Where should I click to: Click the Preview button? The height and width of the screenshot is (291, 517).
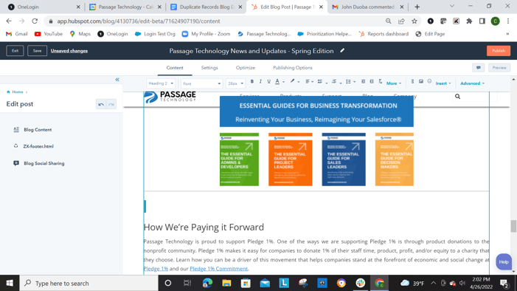coord(499,68)
